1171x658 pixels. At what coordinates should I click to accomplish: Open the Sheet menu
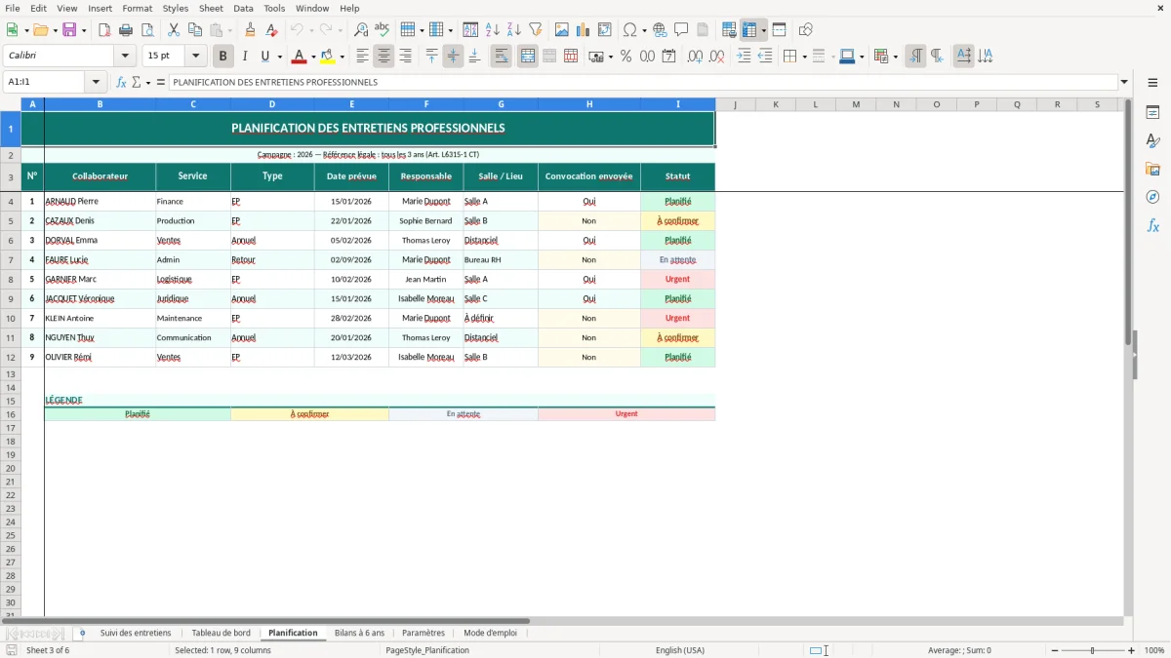tap(211, 8)
